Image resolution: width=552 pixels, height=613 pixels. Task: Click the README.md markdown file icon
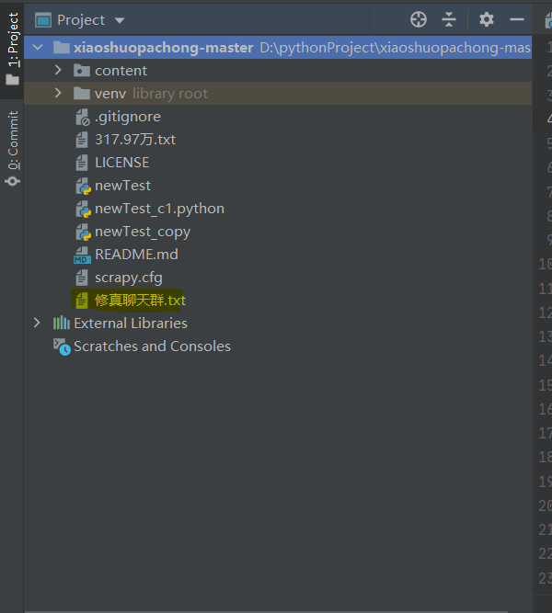83,255
